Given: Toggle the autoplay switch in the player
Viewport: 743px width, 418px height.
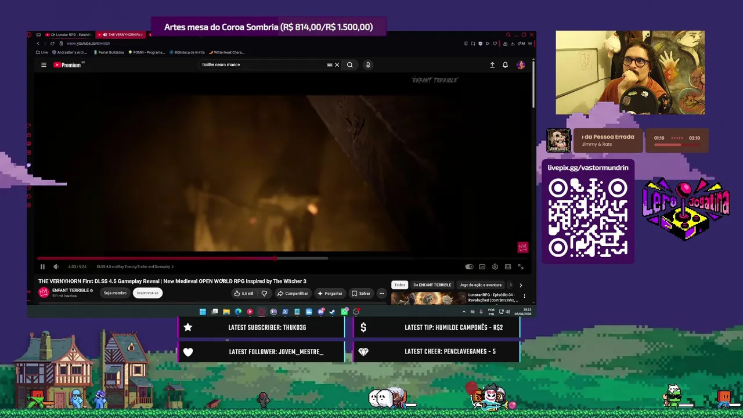Looking at the screenshot, I should 469,266.
